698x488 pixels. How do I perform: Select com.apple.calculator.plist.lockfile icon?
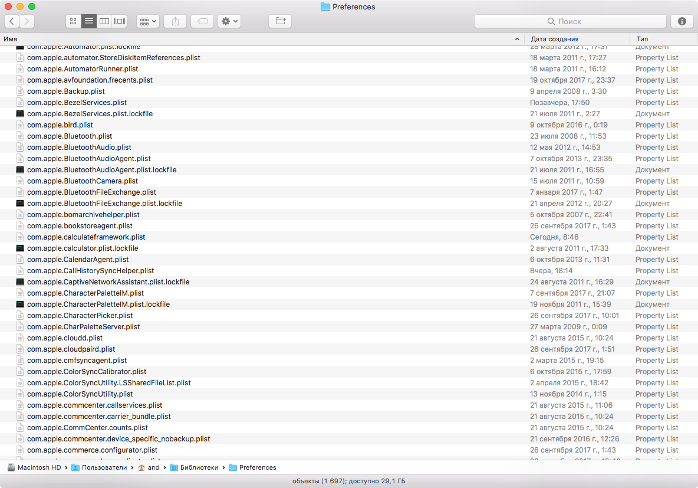20,248
